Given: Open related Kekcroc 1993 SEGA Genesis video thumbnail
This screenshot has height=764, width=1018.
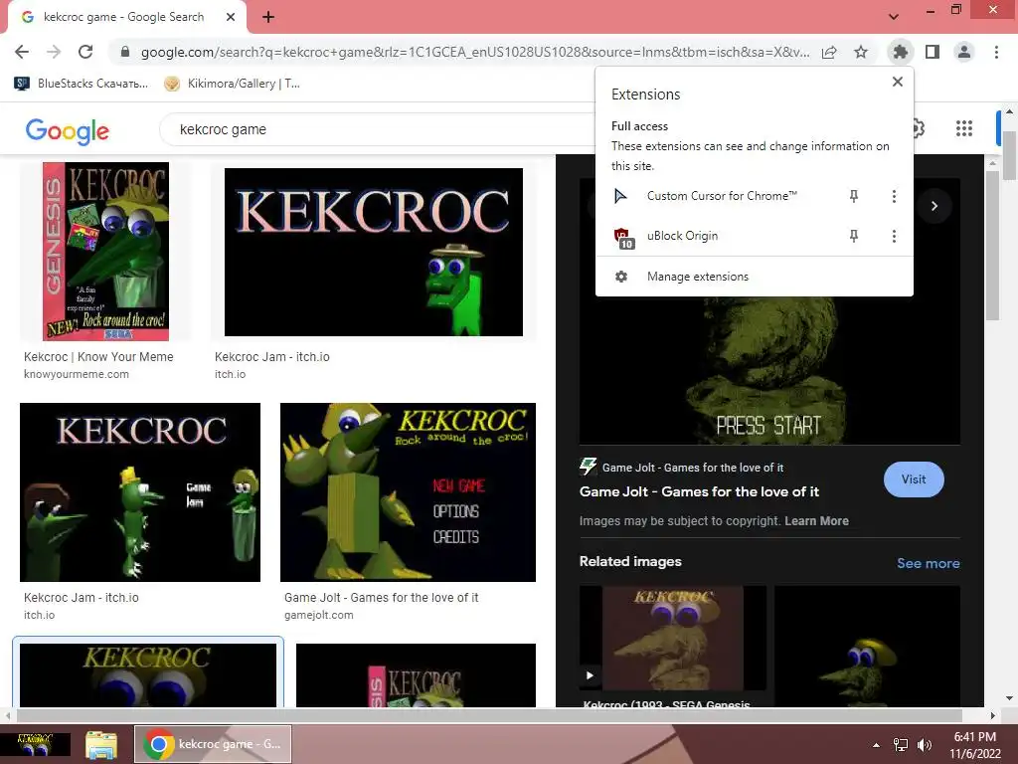Looking at the screenshot, I should click(x=673, y=638).
